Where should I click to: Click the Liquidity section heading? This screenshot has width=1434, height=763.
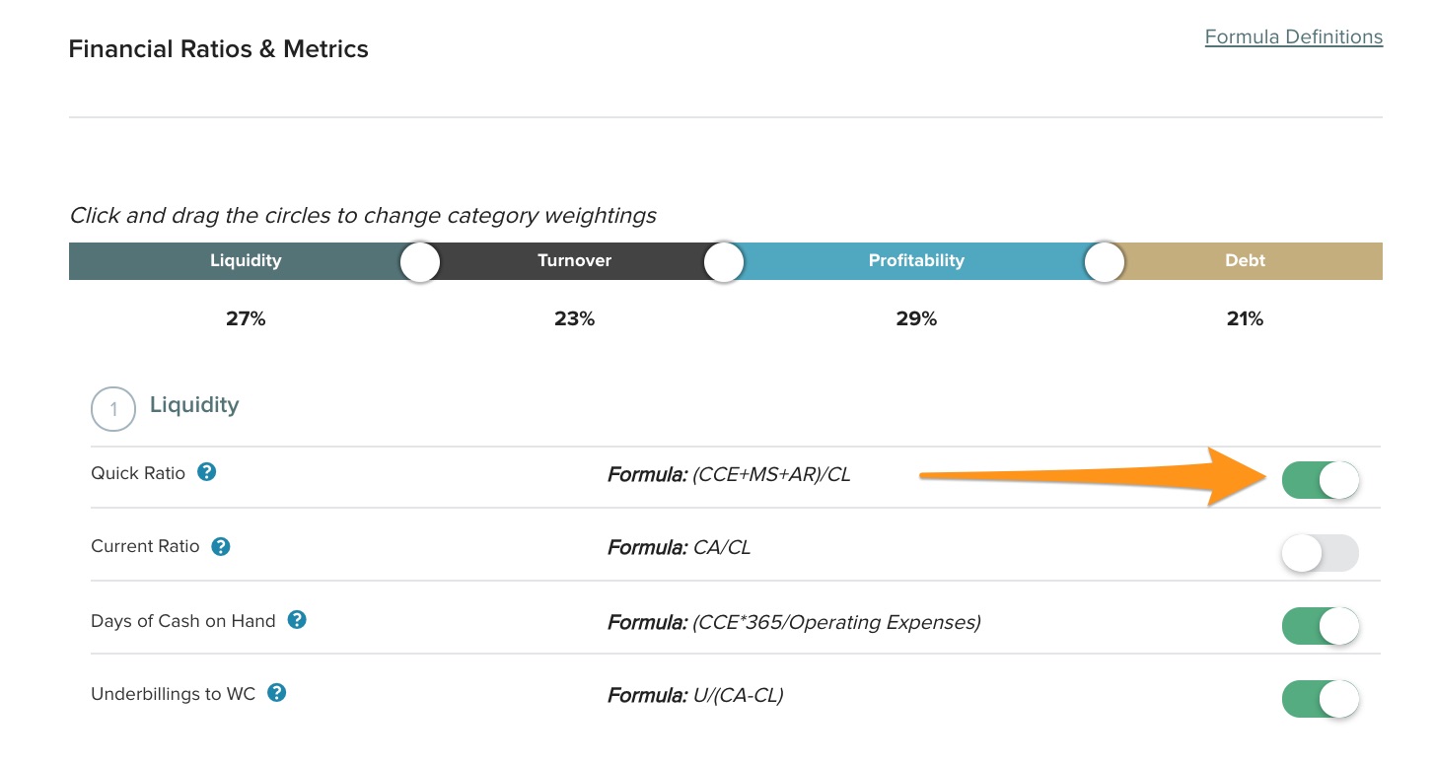point(194,405)
